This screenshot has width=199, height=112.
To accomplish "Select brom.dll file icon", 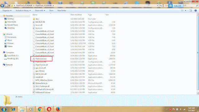I will coord(34,25).
